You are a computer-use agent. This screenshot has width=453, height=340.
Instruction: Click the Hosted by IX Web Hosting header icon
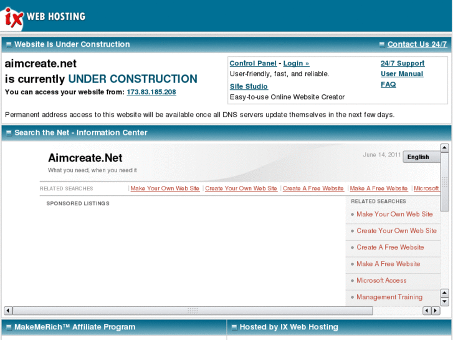pos(234,328)
